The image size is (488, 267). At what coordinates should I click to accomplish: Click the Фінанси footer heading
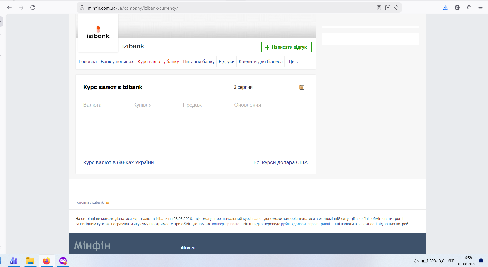pos(188,248)
